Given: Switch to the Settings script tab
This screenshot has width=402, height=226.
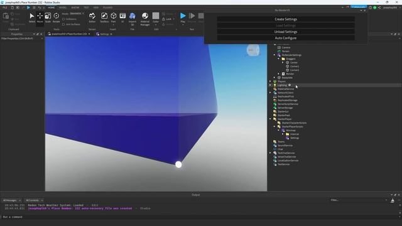Looking at the screenshot, I should click(104, 34).
